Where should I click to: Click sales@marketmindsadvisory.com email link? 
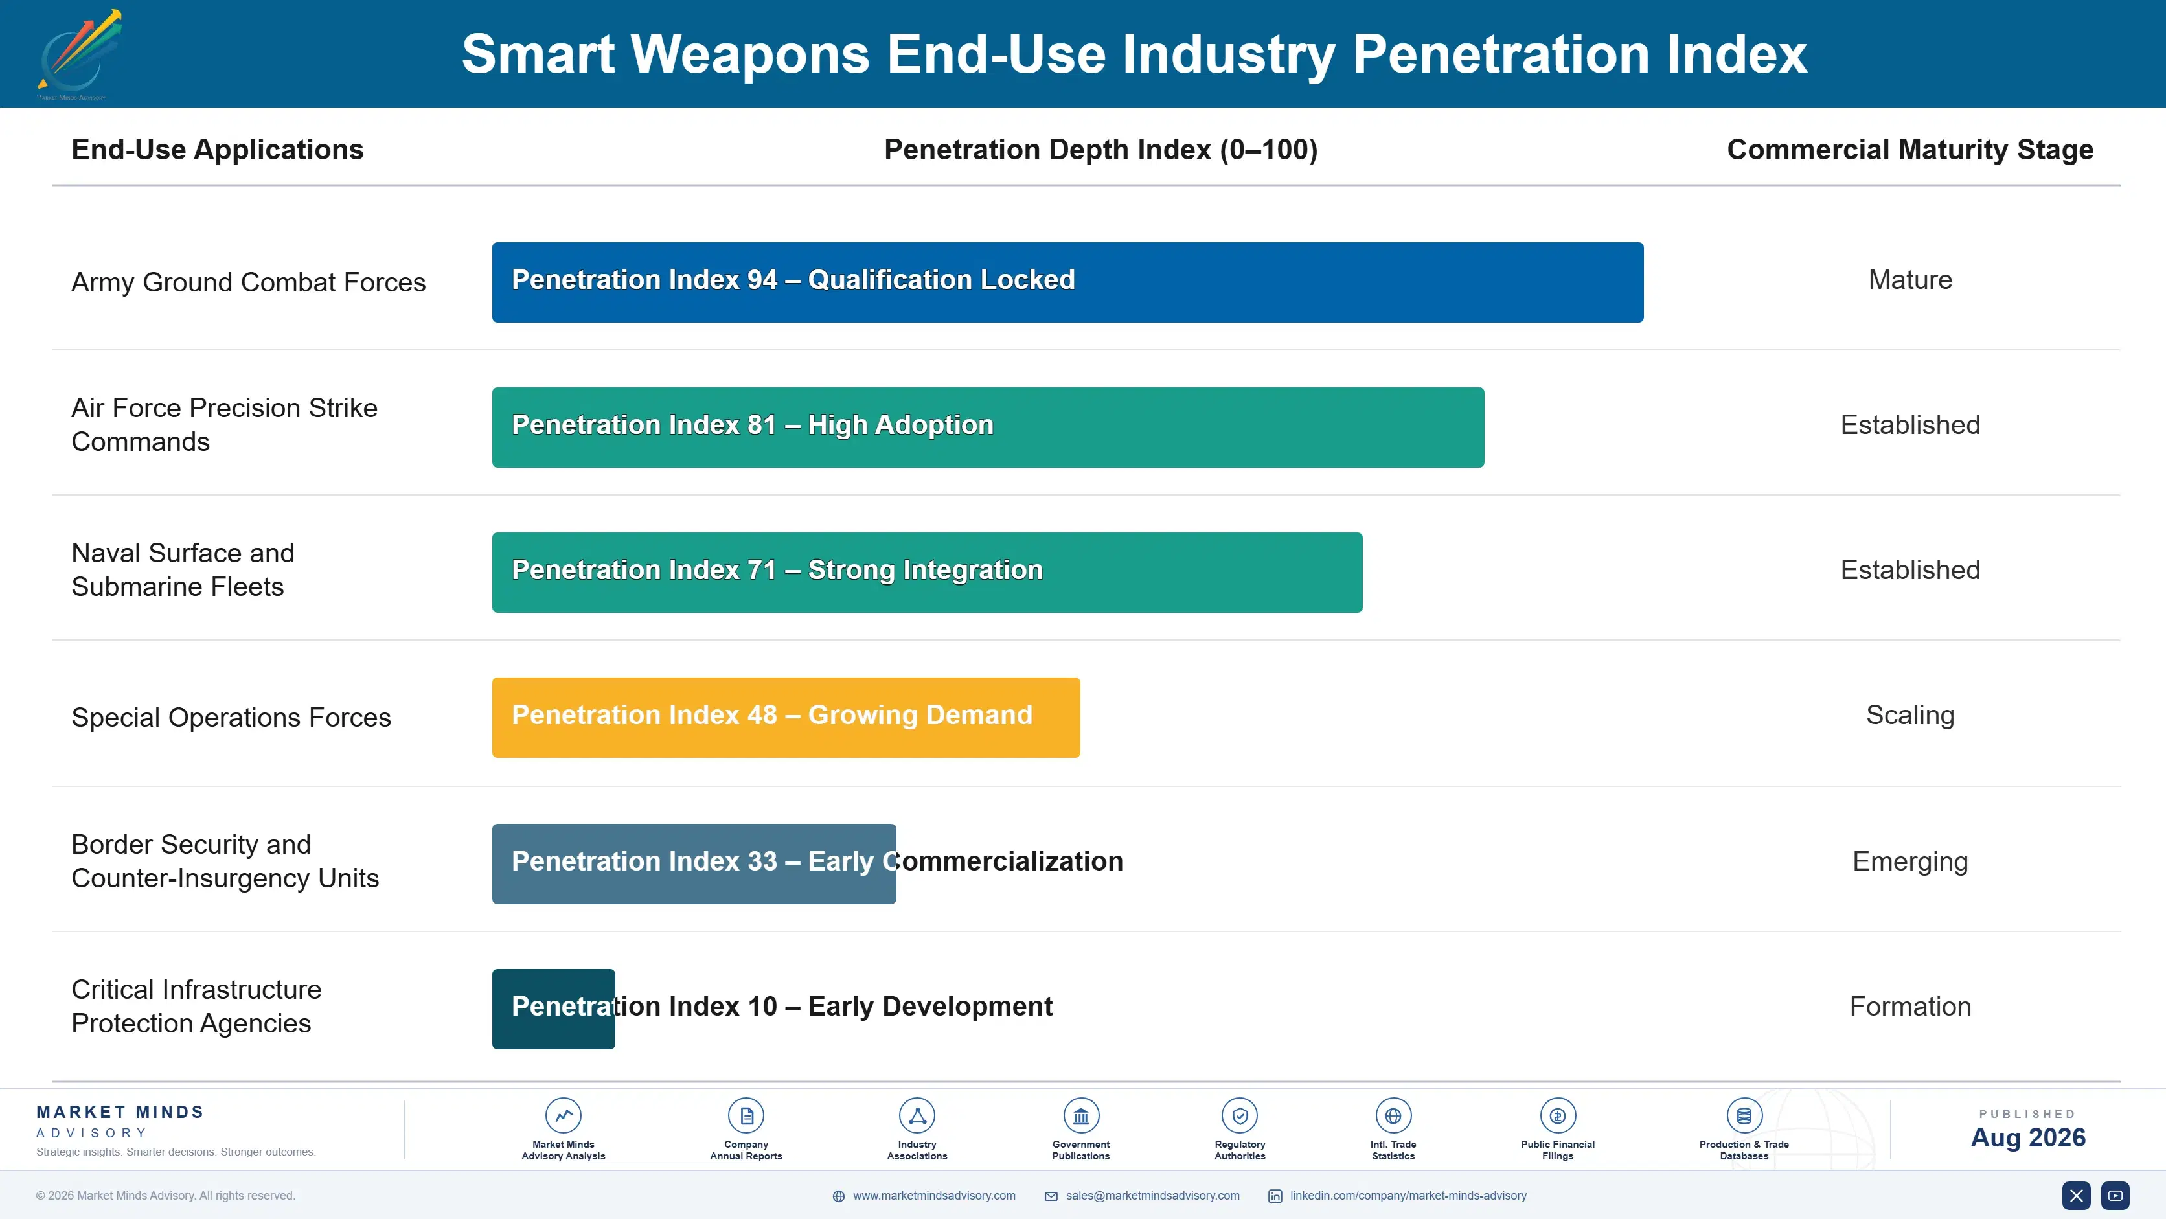click(x=1153, y=1196)
